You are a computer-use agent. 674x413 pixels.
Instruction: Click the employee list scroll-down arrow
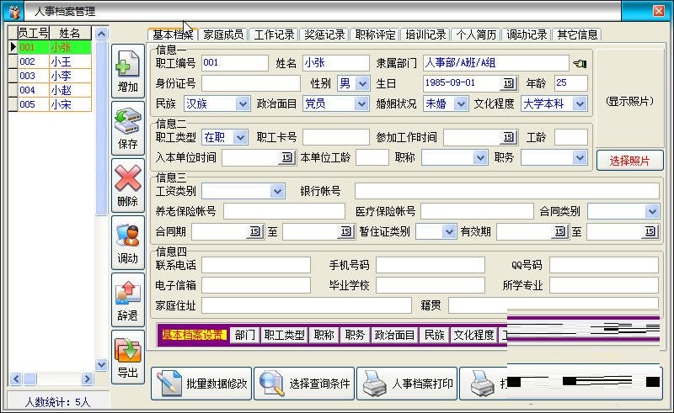(101, 364)
